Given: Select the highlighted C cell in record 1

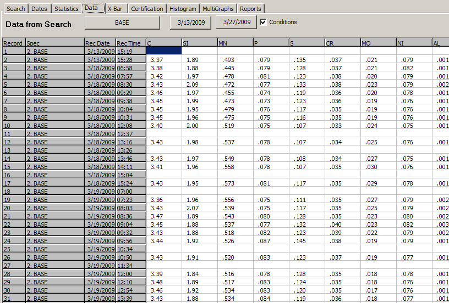Looking at the screenshot, I should [164, 51].
